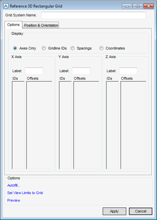Click Set View Limits to Grid link
The height and width of the screenshot is (220, 157).
click(x=25, y=193)
